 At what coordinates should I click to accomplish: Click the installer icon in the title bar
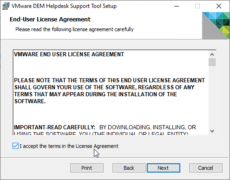tap(6, 6)
